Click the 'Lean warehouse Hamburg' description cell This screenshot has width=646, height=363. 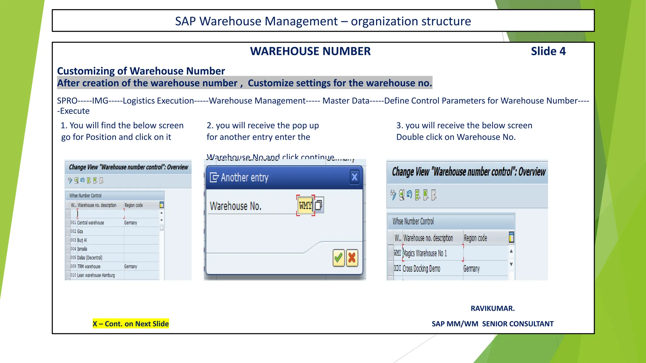coord(101,275)
